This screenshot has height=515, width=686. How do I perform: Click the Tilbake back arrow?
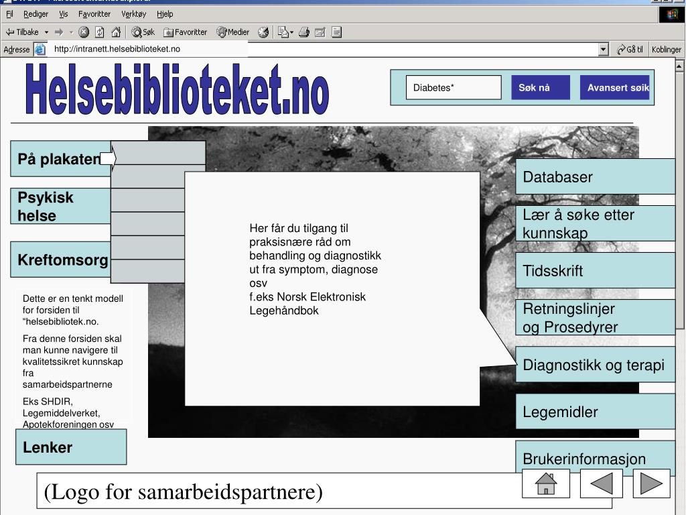[22, 32]
